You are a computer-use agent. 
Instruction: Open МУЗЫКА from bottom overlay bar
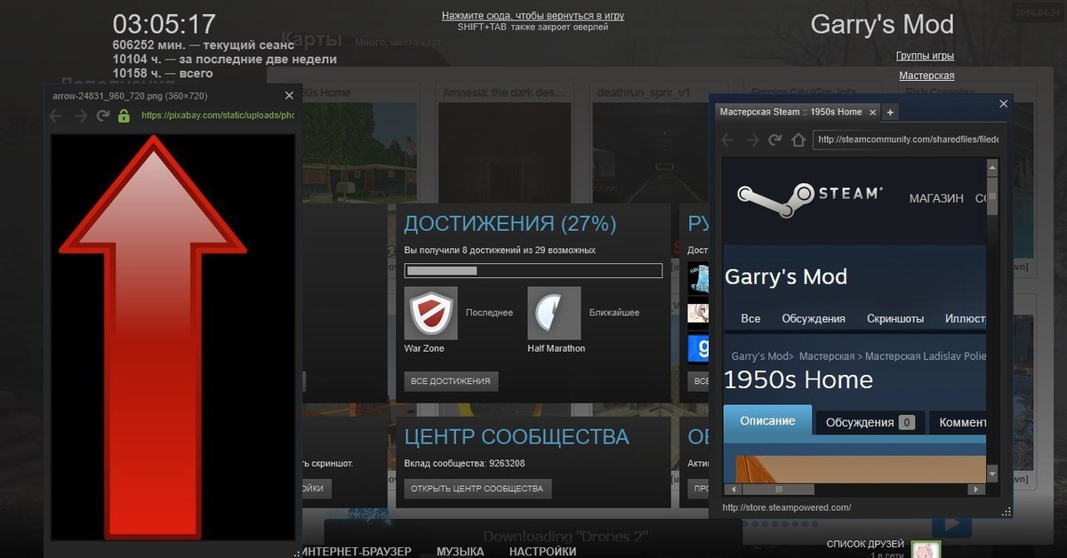click(x=460, y=552)
